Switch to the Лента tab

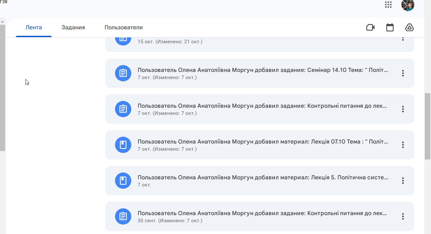(x=34, y=27)
